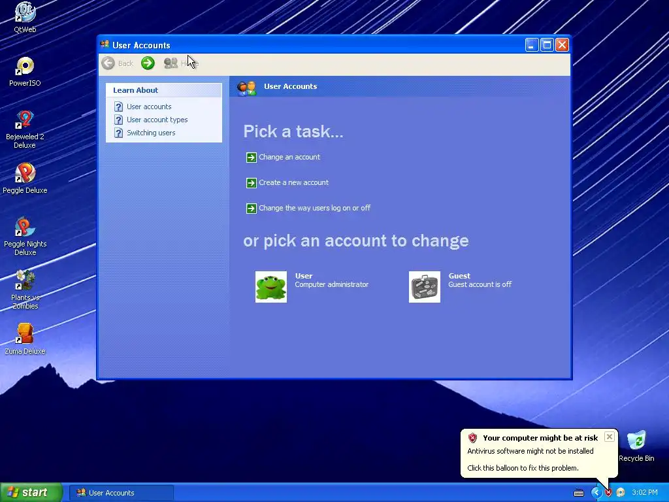This screenshot has width=669, height=502.
Task: Select the Bejeweled 2 Deluxe desktop icon
Action: pyautogui.click(x=25, y=120)
